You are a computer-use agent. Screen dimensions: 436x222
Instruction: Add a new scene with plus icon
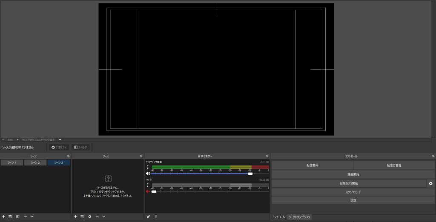(x=3, y=216)
